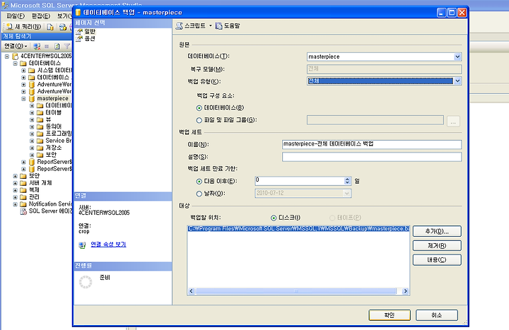Image resolution: width=509 pixels, height=330 pixels.
Task: Click the 이름(N) backup set name field
Action: pyautogui.click(x=372, y=144)
